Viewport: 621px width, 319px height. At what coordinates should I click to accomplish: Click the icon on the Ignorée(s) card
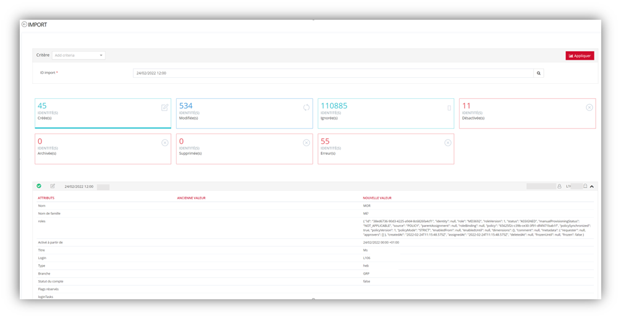click(449, 107)
